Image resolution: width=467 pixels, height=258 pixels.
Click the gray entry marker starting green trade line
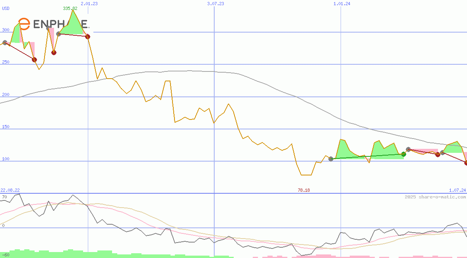click(331, 159)
